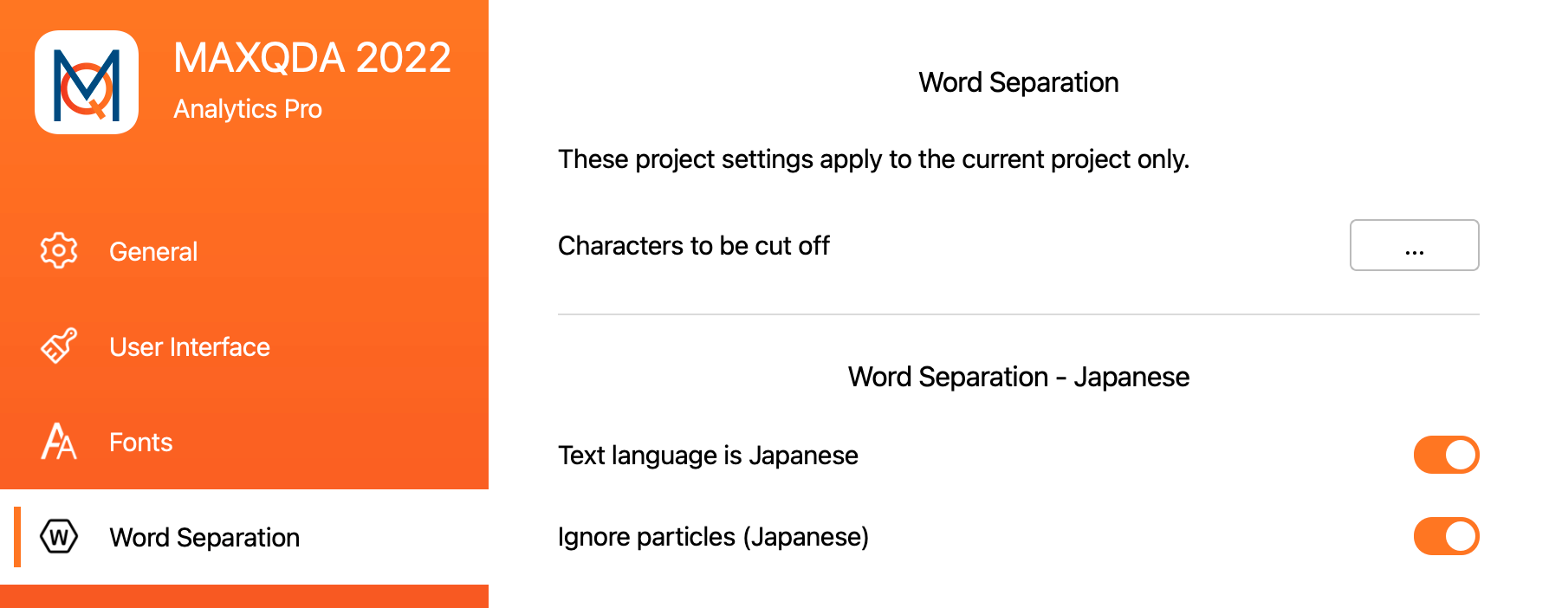The width and height of the screenshot is (1549, 608).
Task: Click the MAXQDA 2022 title text
Action: pos(312,57)
